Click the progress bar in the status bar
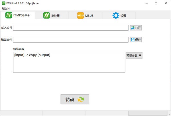This screenshot has height=116, width=171. 148,113
